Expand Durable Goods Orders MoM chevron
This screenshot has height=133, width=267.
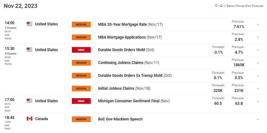point(258,50)
